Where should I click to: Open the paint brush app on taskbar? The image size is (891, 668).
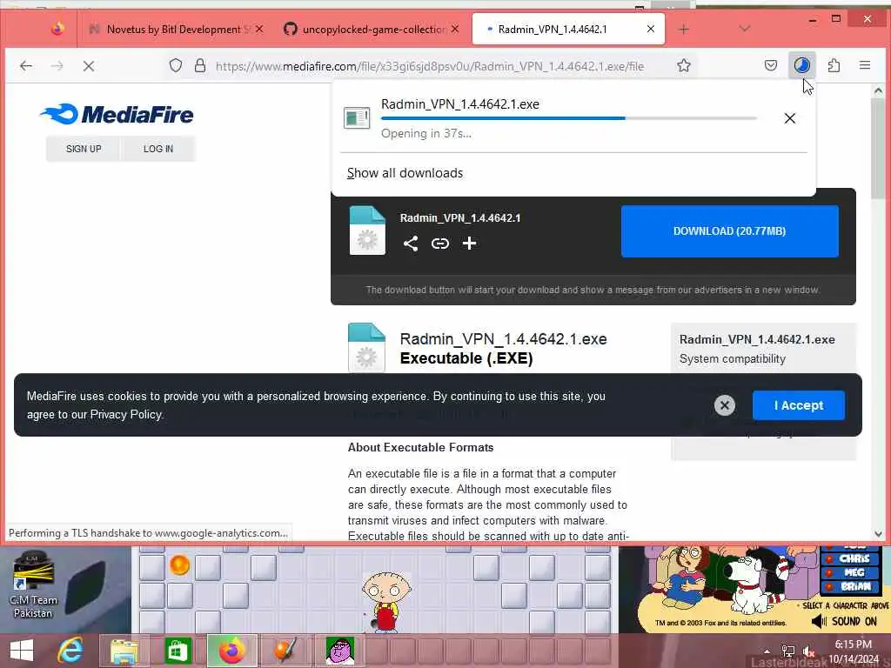[285, 651]
